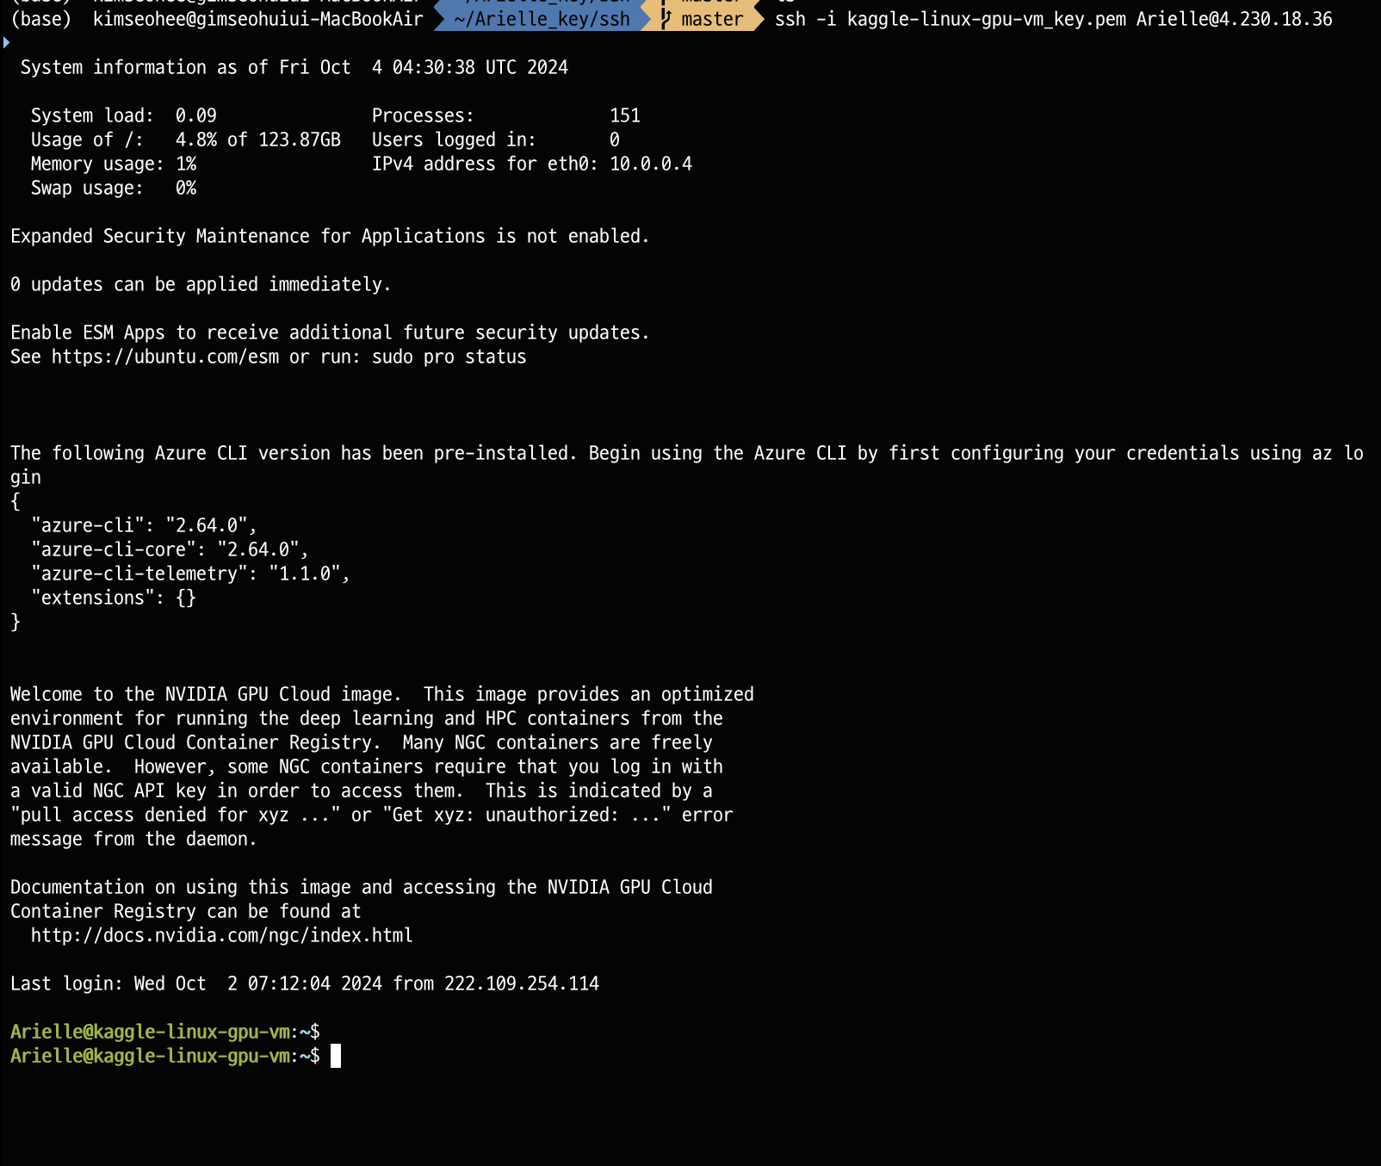Click the Expanded Security Maintenance notice line
Image resolution: width=1381 pixels, height=1166 pixels.
point(330,236)
